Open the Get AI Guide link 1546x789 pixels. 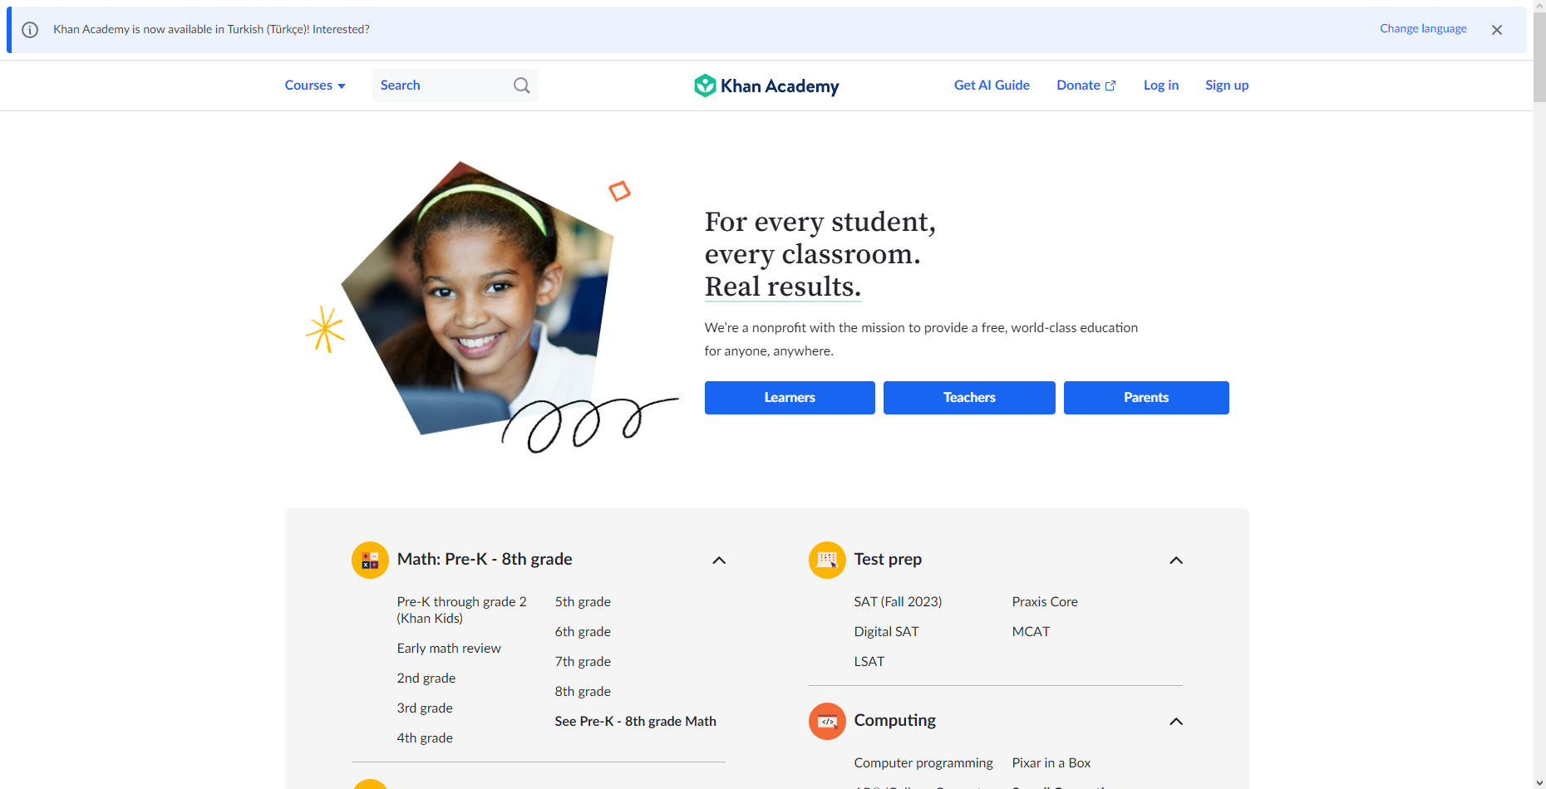click(x=992, y=85)
